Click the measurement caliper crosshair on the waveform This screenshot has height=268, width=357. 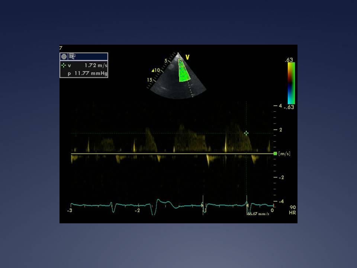coord(246,133)
